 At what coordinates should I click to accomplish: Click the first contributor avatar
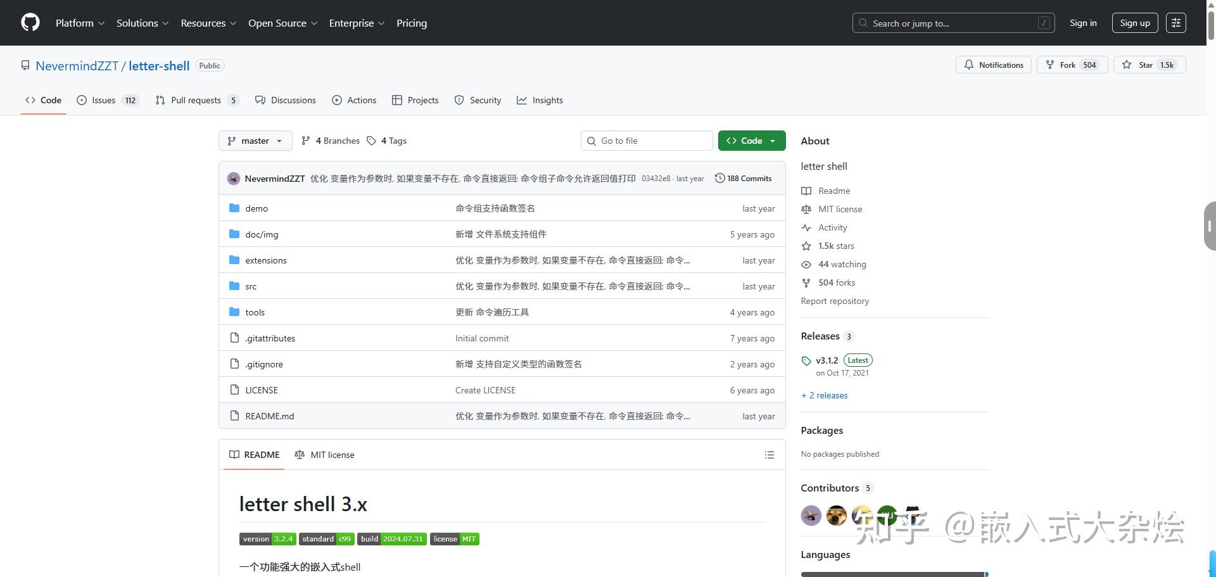811,516
